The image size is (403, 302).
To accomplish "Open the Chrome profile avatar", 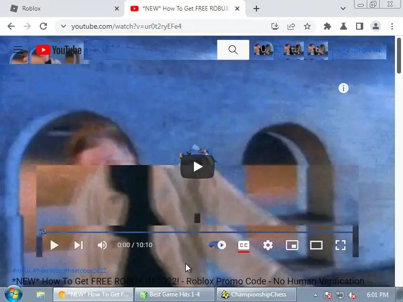I will point(376,26).
